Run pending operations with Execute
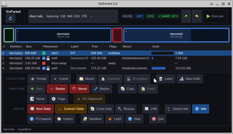Screen dimensions: 233x134 (215, 16)
